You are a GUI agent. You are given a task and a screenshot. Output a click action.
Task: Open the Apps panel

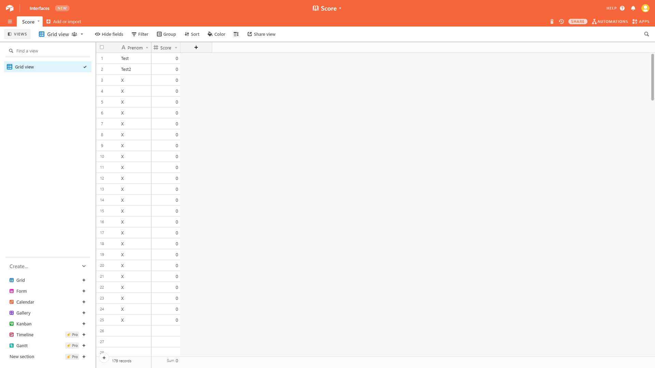[641, 21]
